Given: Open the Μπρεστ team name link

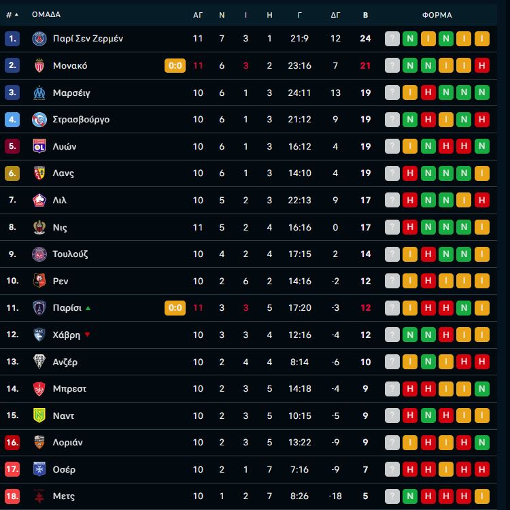Looking at the screenshot, I should 69,389.
